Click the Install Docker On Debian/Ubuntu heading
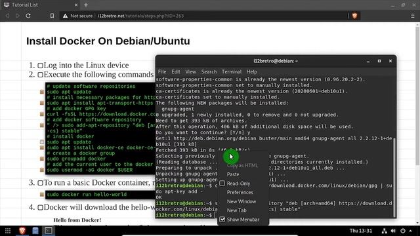This screenshot has width=420, height=236. point(108,41)
